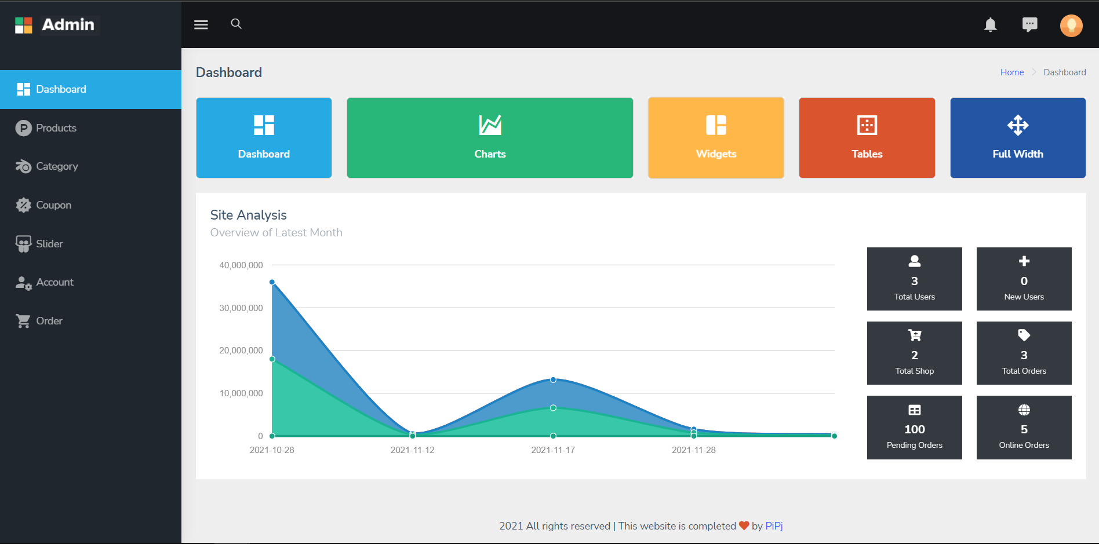This screenshot has height=544, width=1099.
Task: Click Order cart icon in sidebar
Action: tap(24, 321)
